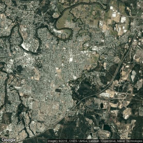This screenshot has width=143, height=143.
Task: Click the tan open field left of center
Action: coord(37,74)
